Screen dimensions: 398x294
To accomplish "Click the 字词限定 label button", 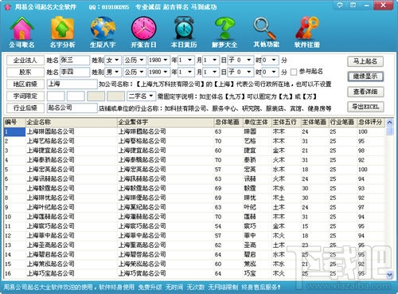I will coord(25,96).
